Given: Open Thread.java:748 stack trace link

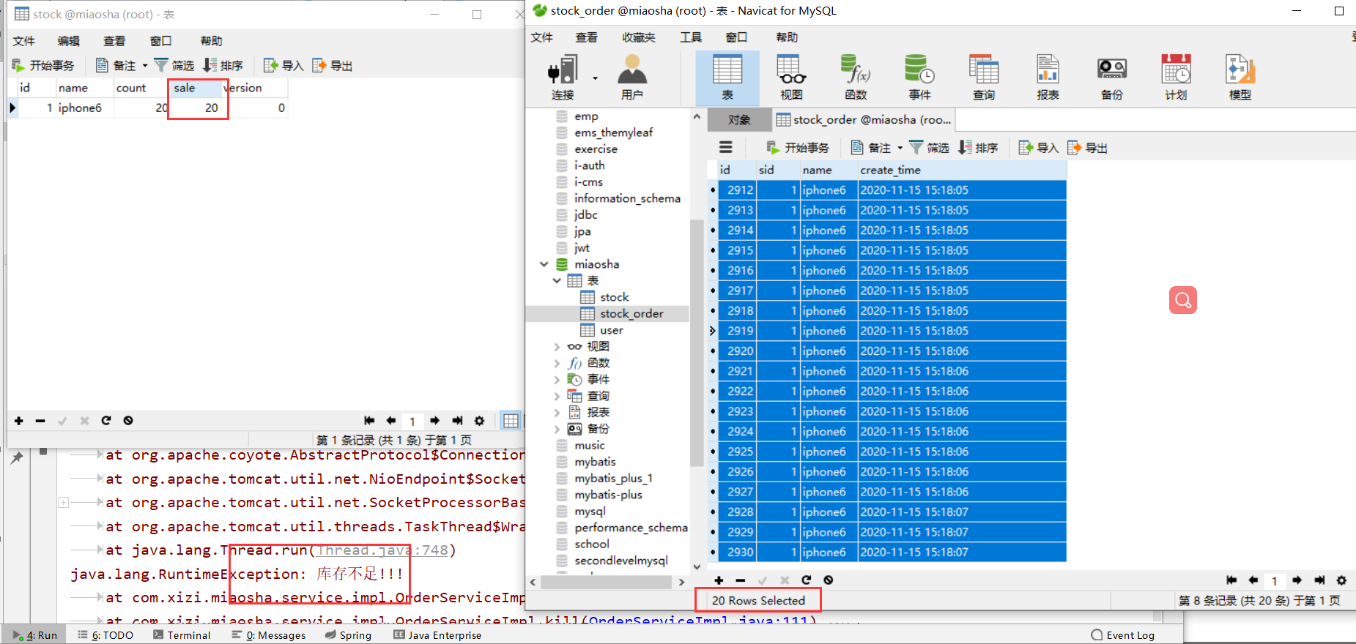Looking at the screenshot, I should pos(382,550).
